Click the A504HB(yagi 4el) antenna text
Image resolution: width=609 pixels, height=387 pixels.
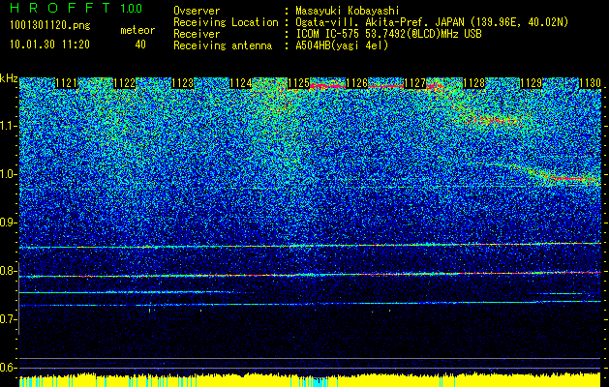[x=342, y=45]
